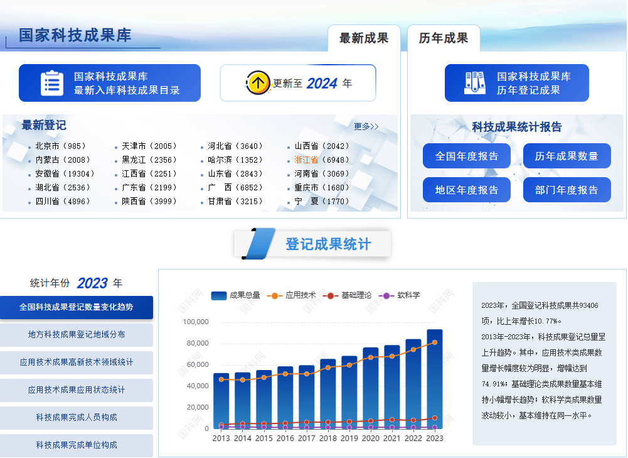Click the clipboard list icon
Image resolution: width=628 pixels, height=458 pixels.
pyautogui.click(x=52, y=83)
